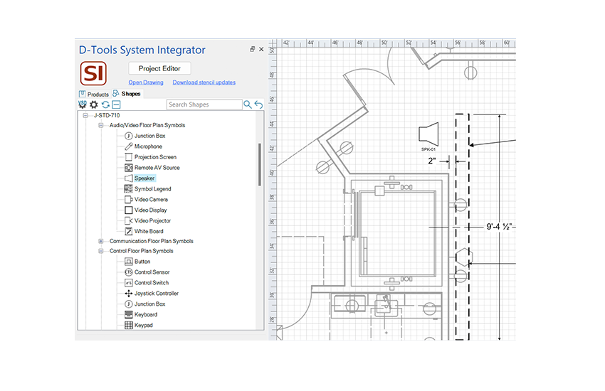Screen dimensions: 605x391
Task: Select the Joystick Controller shape icon
Action: coord(129,293)
